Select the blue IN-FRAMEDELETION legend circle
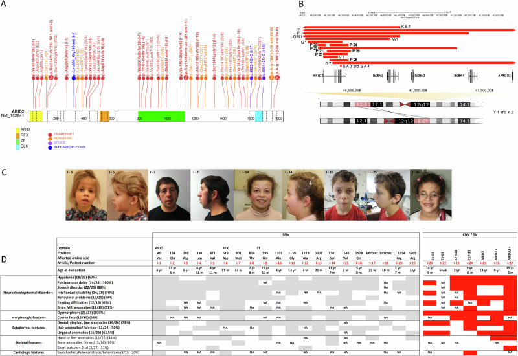Image resolution: width=518 pixels, height=356 pixels. [50, 147]
